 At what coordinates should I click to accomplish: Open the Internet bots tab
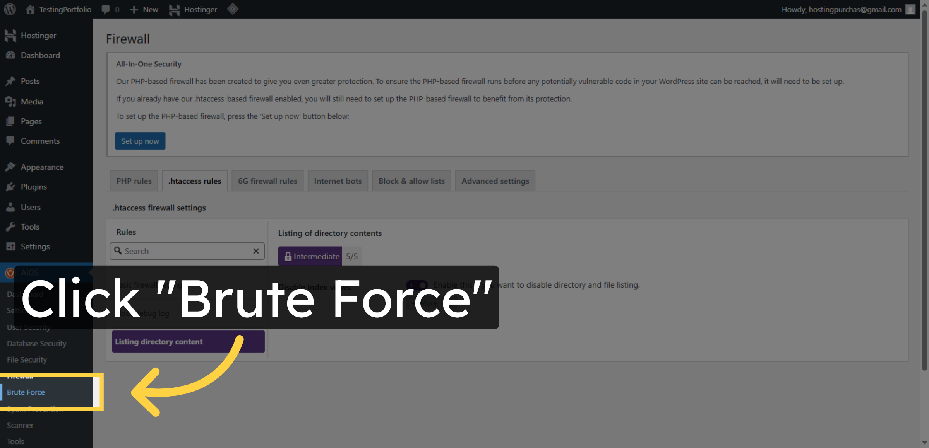click(338, 181)
